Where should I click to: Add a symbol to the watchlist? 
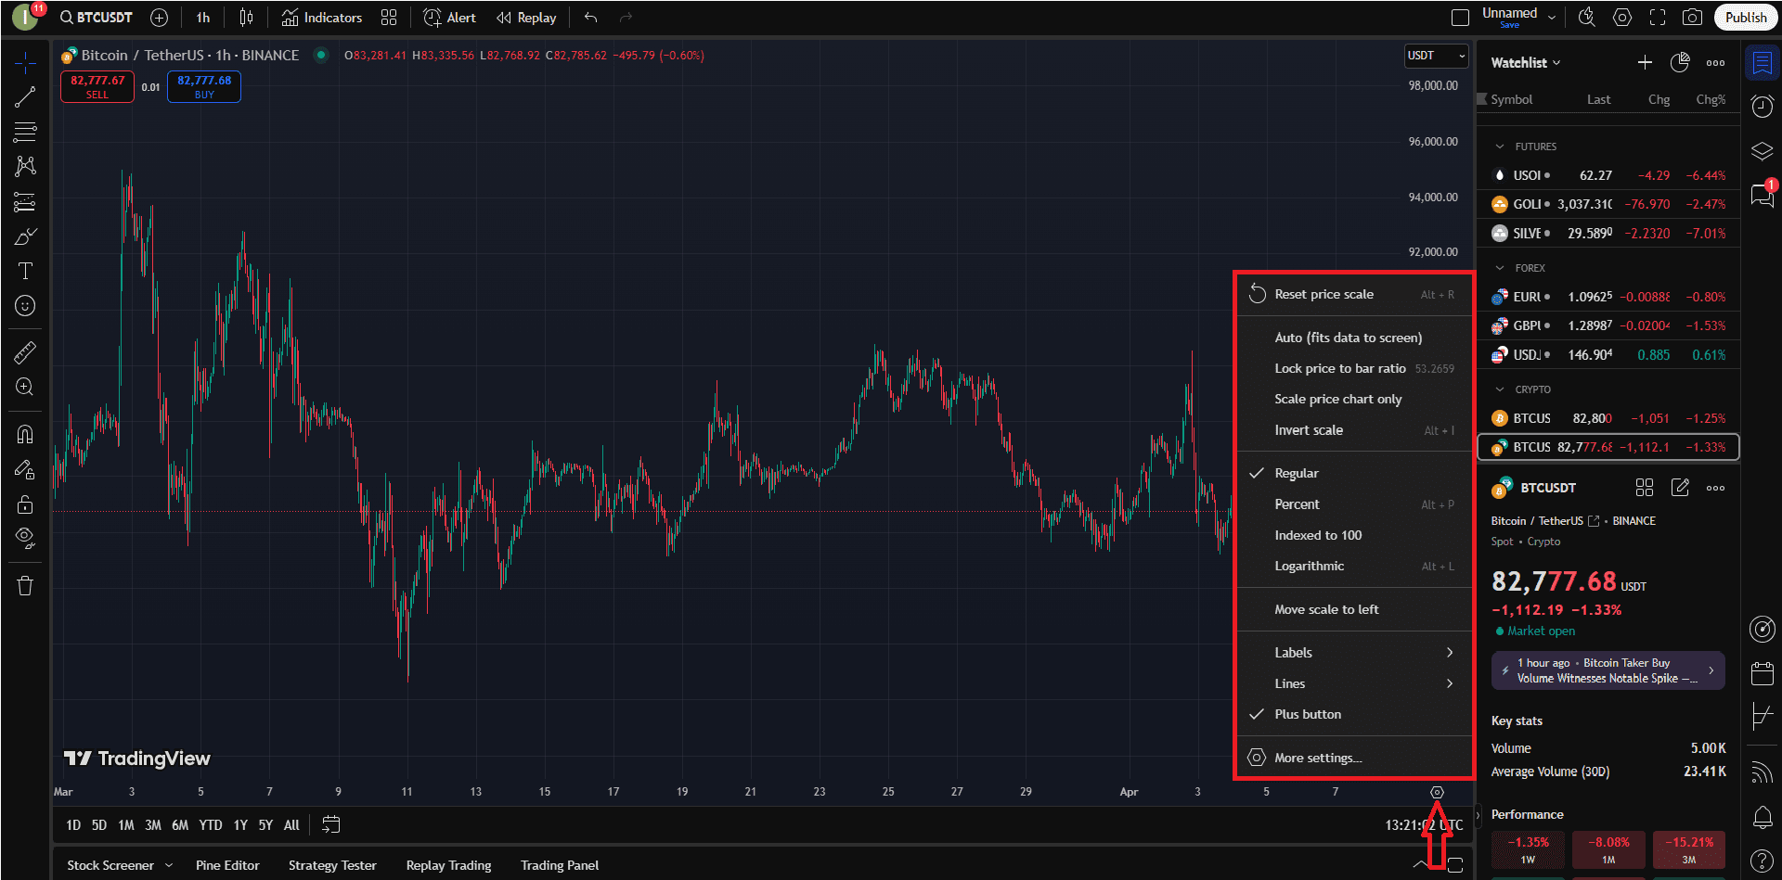coord(1645,62)
